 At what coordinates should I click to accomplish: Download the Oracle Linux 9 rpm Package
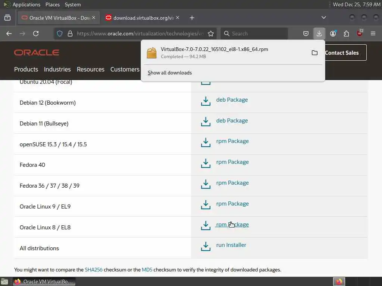point(232,204)
